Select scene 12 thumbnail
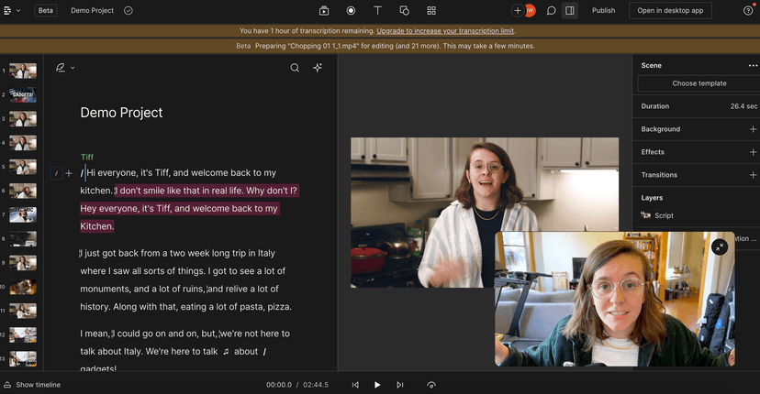760x394 pixels. (23, 334)
